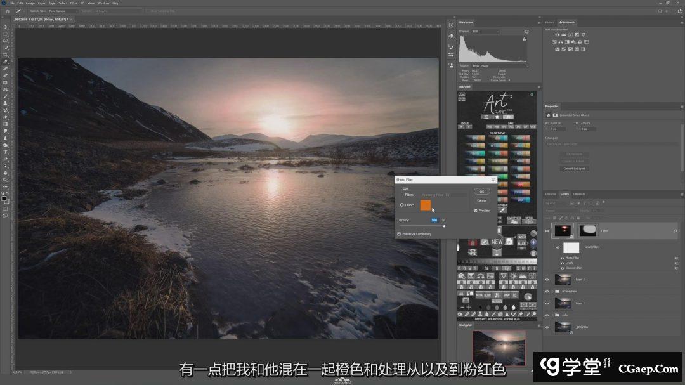
Task: Select the Move tool in the toolbar
Action: pyautogui.click(x=5, y=27)
